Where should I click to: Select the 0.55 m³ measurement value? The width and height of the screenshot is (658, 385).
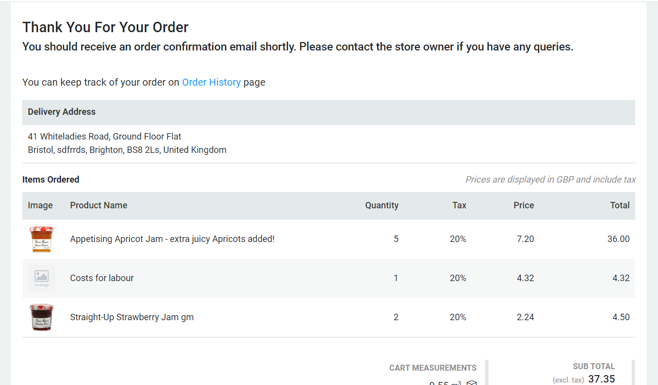[x=445, y=383]
